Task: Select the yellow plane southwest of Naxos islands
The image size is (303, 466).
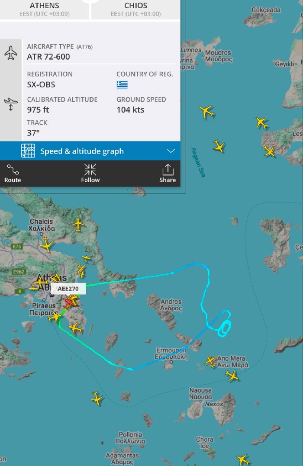Action: [x=97, y=398]
